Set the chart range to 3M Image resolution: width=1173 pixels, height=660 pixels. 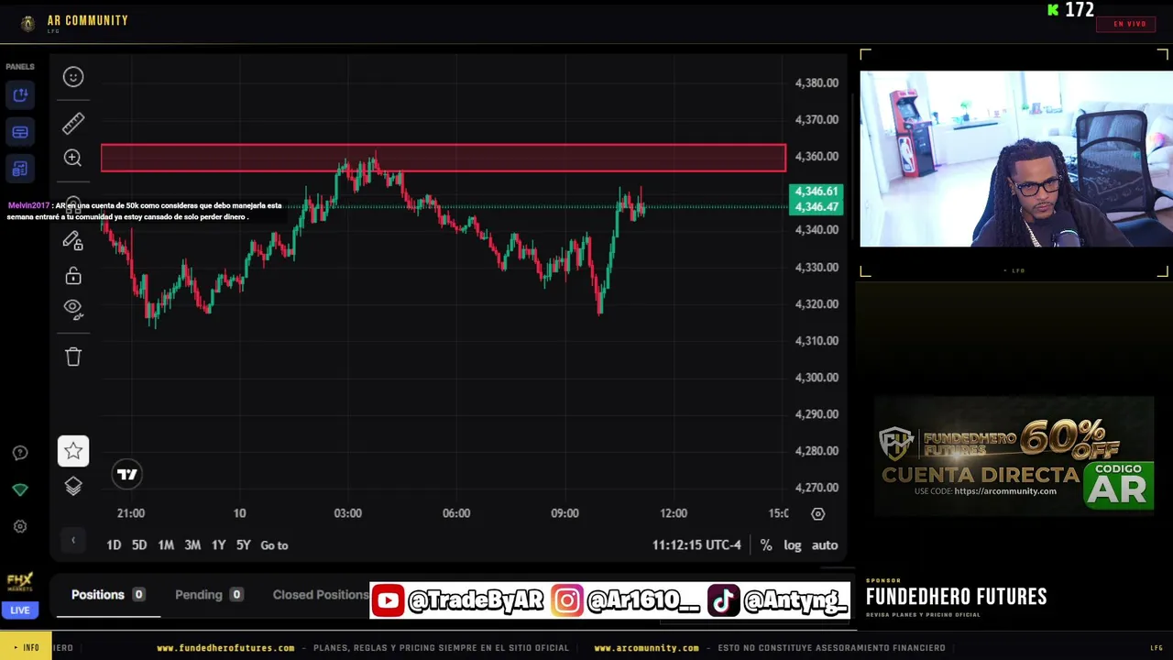pos(192,544)
